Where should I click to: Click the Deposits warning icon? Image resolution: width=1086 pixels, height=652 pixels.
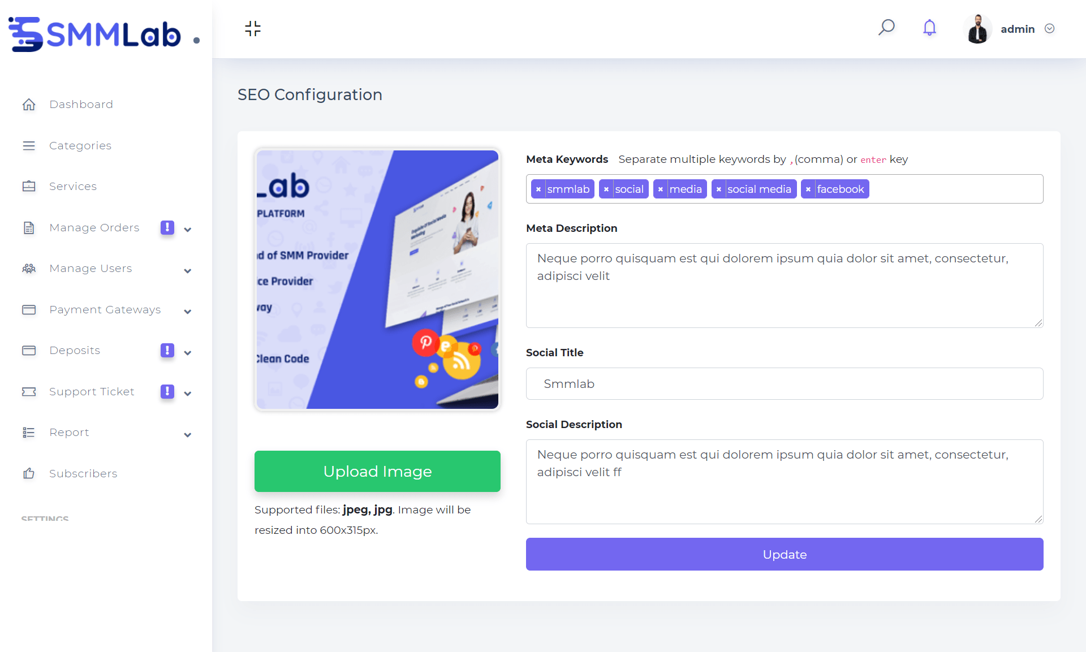pos(167,351)
